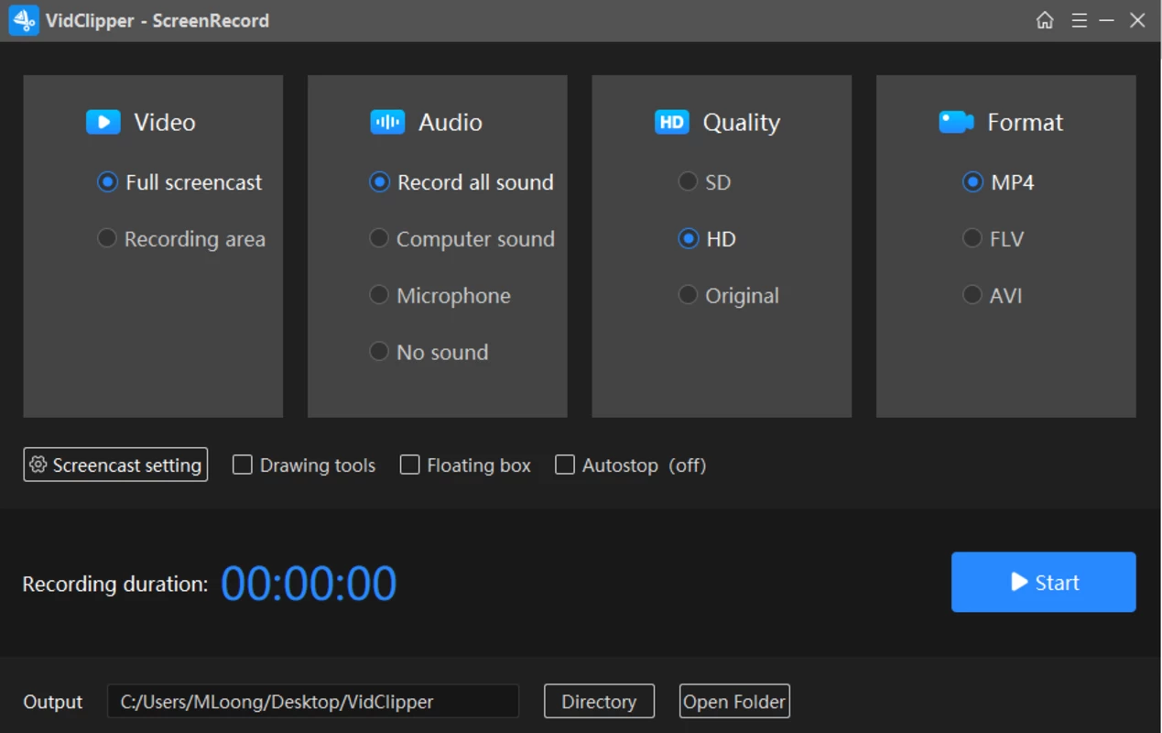The width and height of the screenshot is (1162, 733).
Task: Start the screen recording
Action: tap(1044, 582)
